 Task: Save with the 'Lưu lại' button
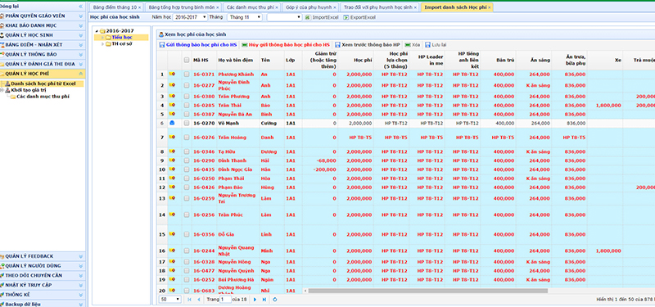tap(436, 45)
